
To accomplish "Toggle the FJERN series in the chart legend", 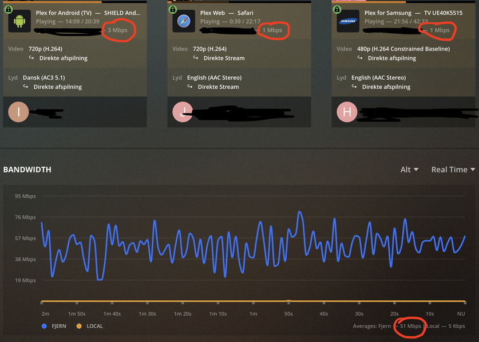I will pyautogui.click(x=54, y=326).
